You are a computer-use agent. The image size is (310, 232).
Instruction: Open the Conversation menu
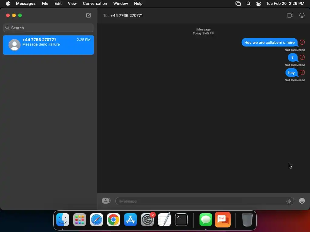[95, 4]
